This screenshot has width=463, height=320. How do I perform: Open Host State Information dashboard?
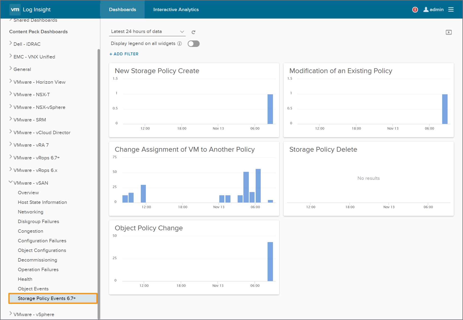click(42, 202)
